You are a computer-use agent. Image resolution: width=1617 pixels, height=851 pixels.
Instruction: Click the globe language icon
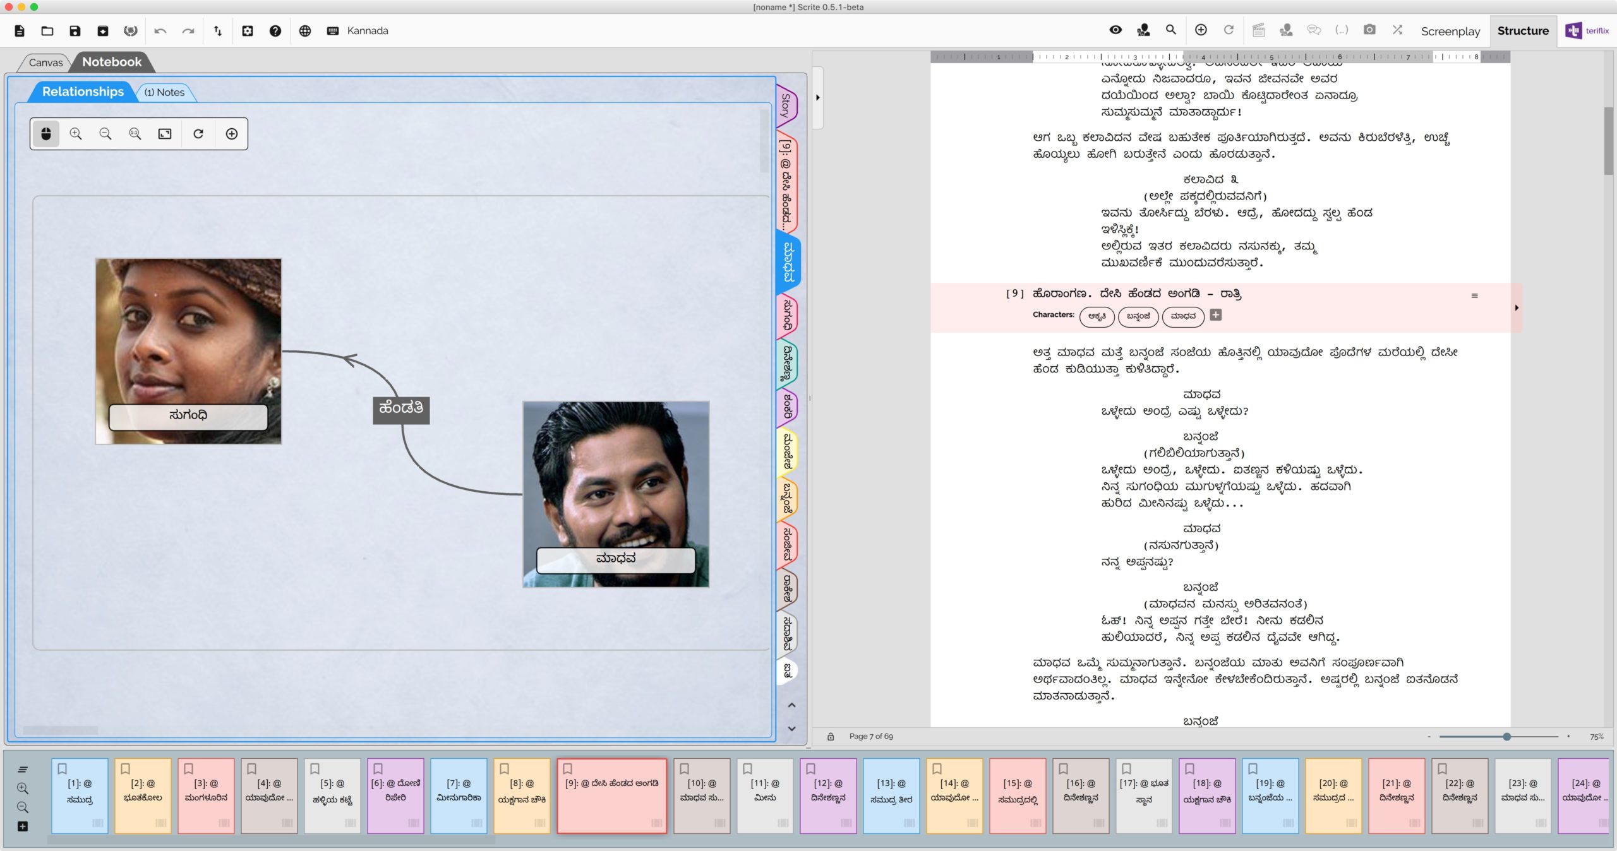coord(305,31)
